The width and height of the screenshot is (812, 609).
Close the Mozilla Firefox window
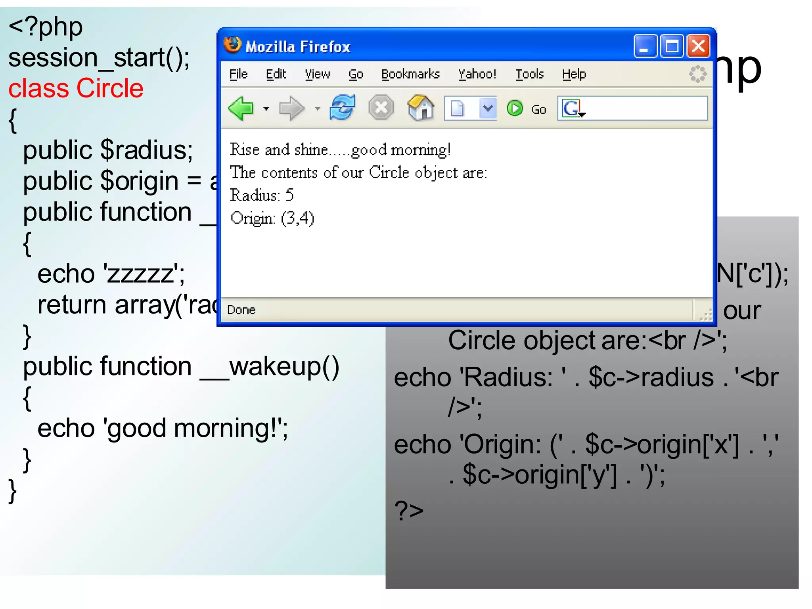point(698,46)
